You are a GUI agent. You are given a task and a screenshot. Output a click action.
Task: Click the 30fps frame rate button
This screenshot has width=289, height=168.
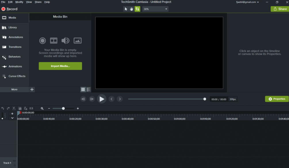pos(233,99)
